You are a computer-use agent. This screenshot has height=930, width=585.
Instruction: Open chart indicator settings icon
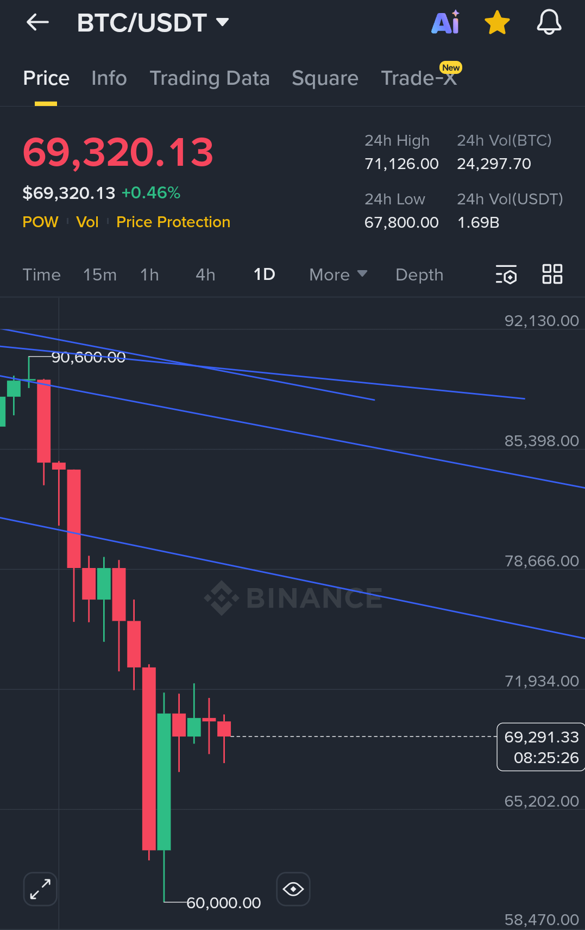[506, 274]
